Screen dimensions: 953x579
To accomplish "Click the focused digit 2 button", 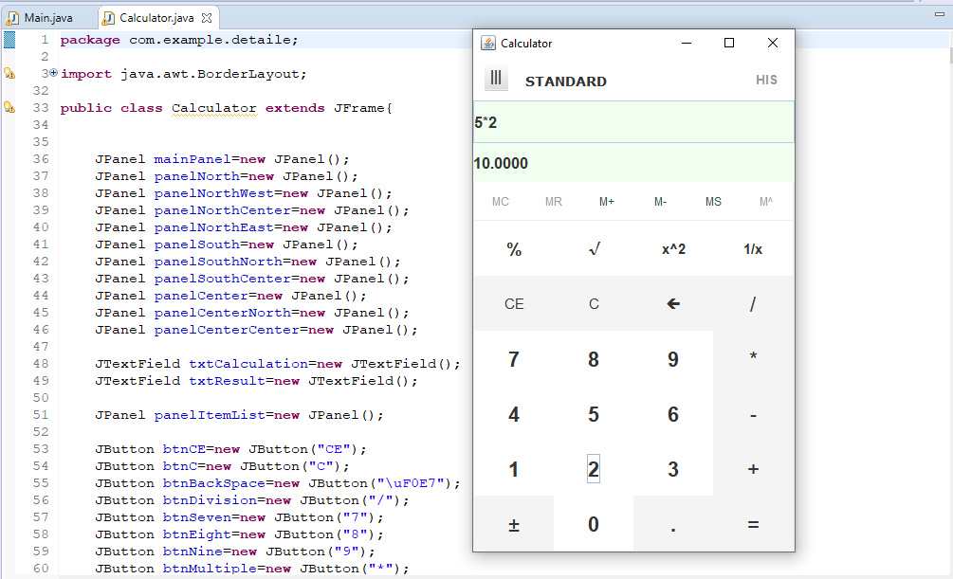I will [x=594, y=469].
